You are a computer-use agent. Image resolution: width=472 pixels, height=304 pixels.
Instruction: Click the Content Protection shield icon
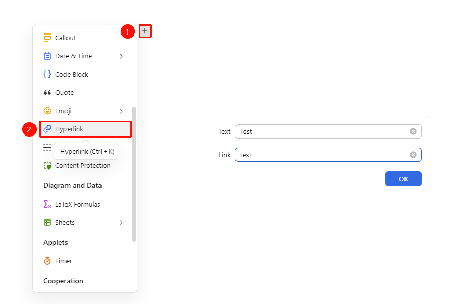tap(47, 165)
